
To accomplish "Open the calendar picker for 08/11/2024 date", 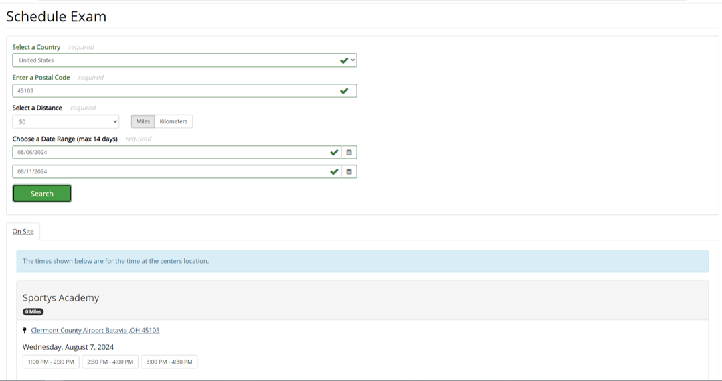I will pyautogui.click(x=349, y=172).
